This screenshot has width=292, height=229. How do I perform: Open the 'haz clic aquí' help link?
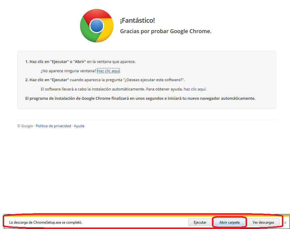coord(195,89)
